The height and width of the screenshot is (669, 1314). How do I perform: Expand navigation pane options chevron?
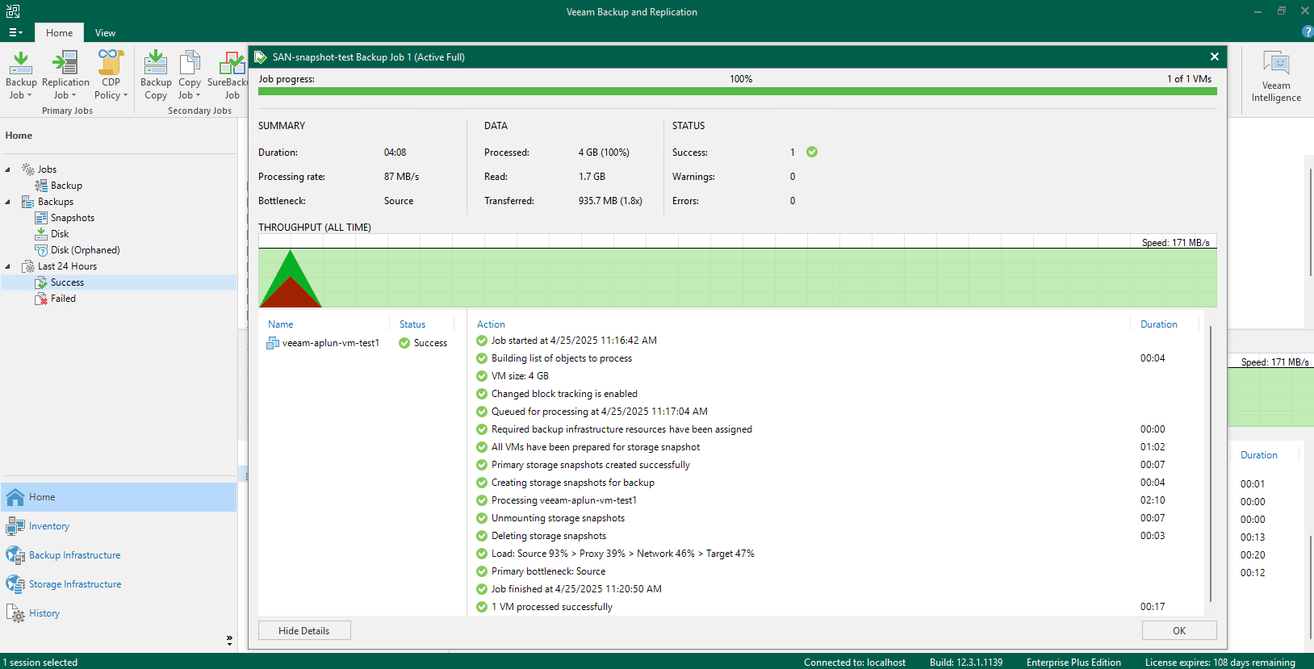coord(229,640)
